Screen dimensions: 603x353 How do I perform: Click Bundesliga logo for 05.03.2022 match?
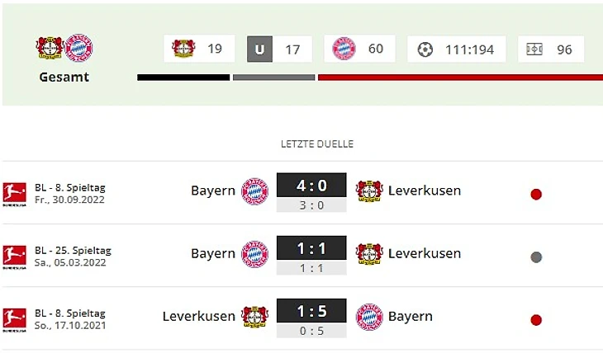15,257
